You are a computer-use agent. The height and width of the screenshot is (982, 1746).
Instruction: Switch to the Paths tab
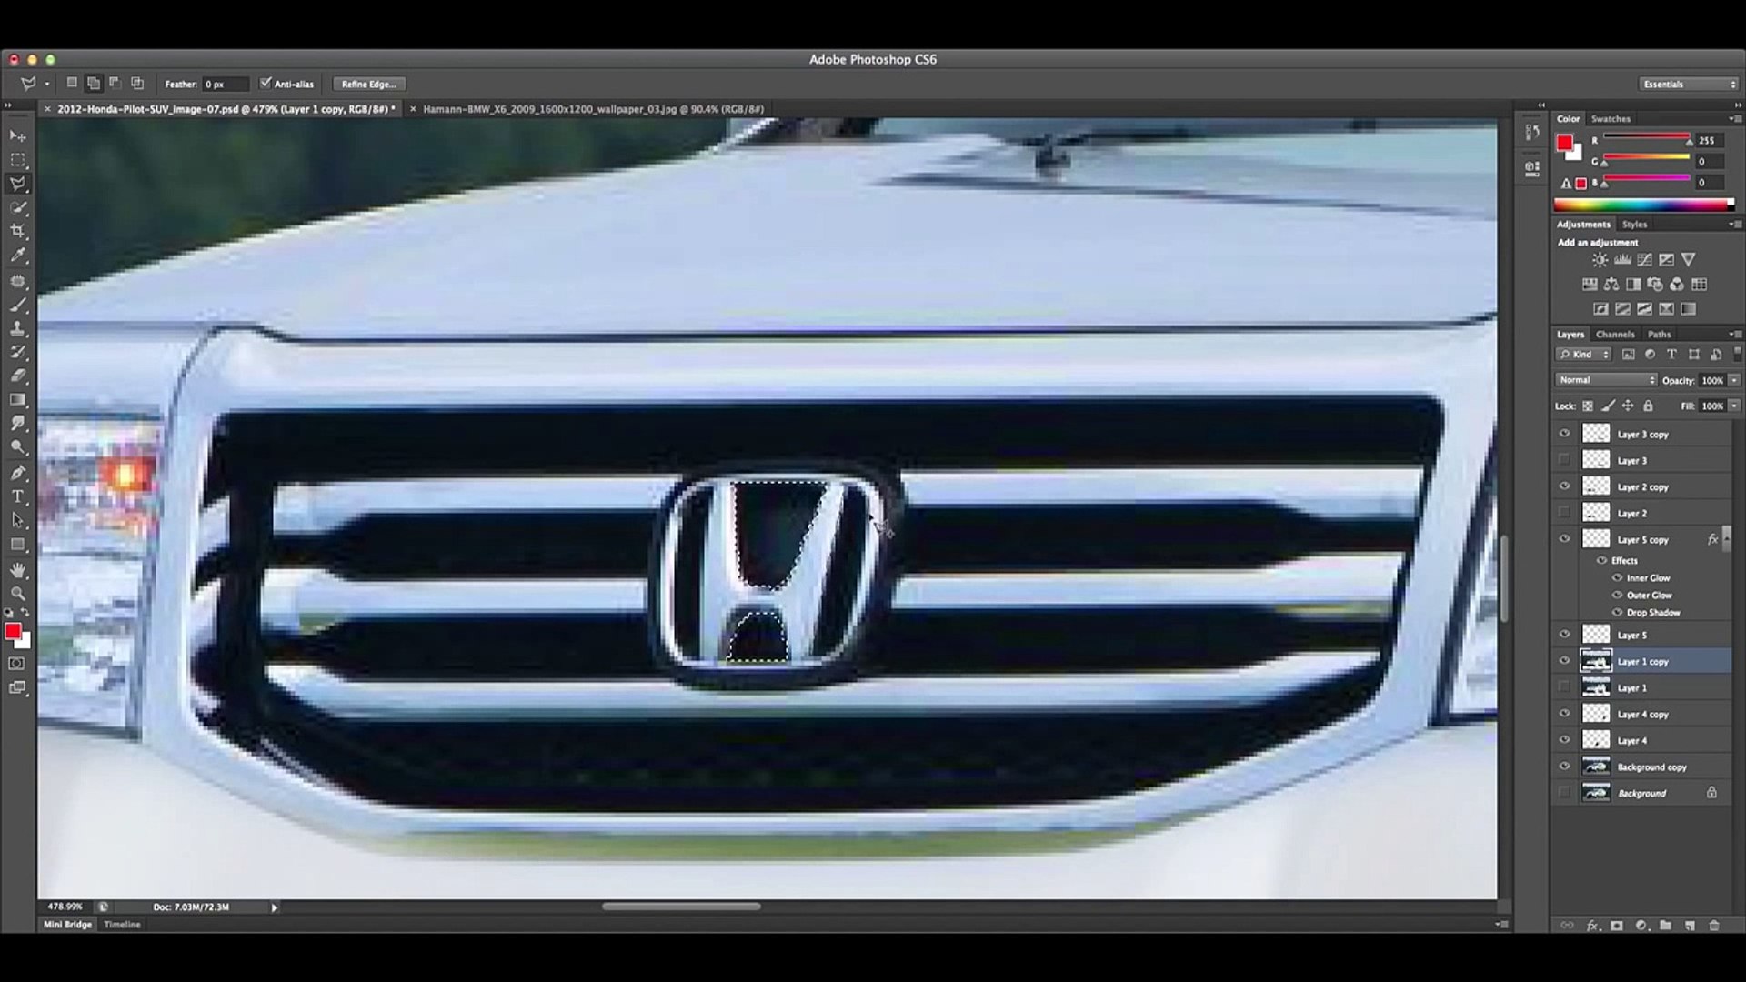[1659, 335]
